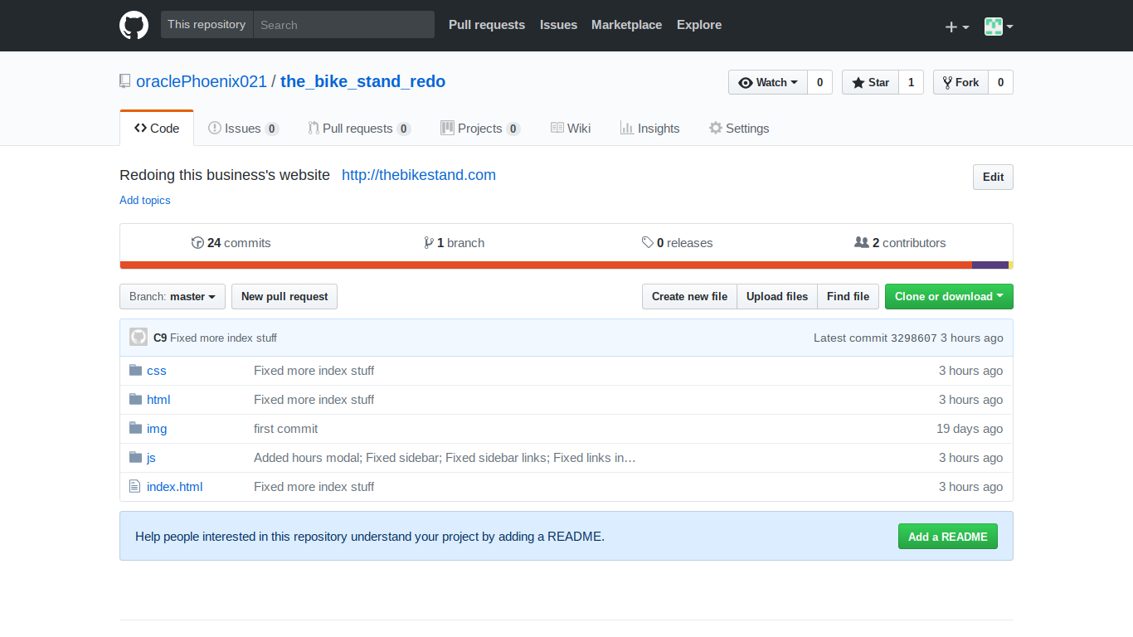Click the tag icon beside 0 releases
The width and height of the screenshot is (1133, 637).
click(648, 243)
